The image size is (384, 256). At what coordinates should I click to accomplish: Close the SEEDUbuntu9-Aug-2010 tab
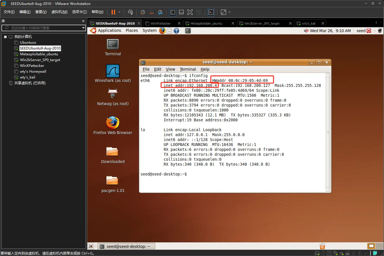pyautogui.click(x=139, y=23)
